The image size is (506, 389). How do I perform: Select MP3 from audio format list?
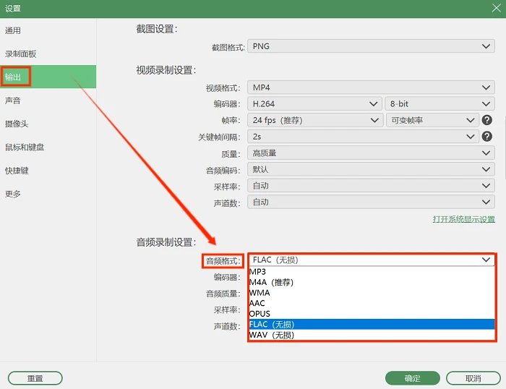372,272
